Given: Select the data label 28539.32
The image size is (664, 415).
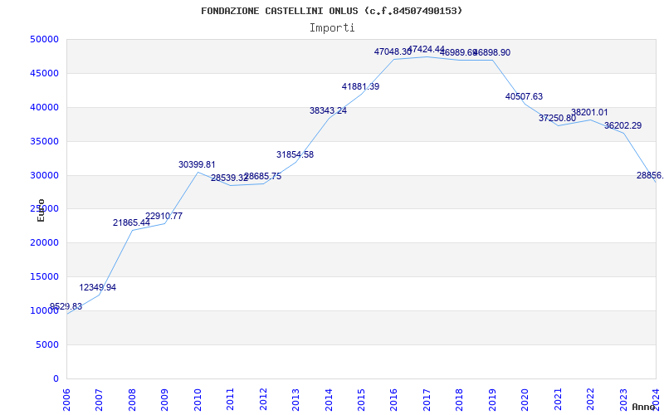Looking at the screenshot, I should (x=230, y=178).
